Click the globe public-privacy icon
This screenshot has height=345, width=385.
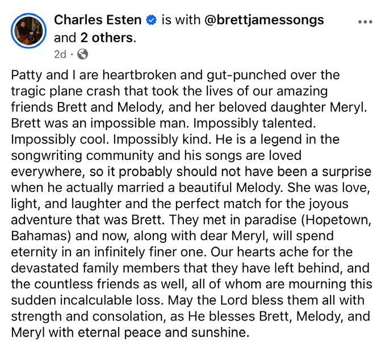pyautogui.click(x=82, y=54)
